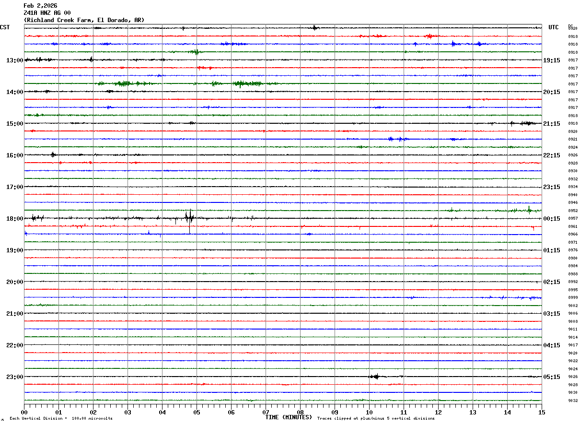Click DC offset value 8992
The image size is (580, 425).
(573, 282)
